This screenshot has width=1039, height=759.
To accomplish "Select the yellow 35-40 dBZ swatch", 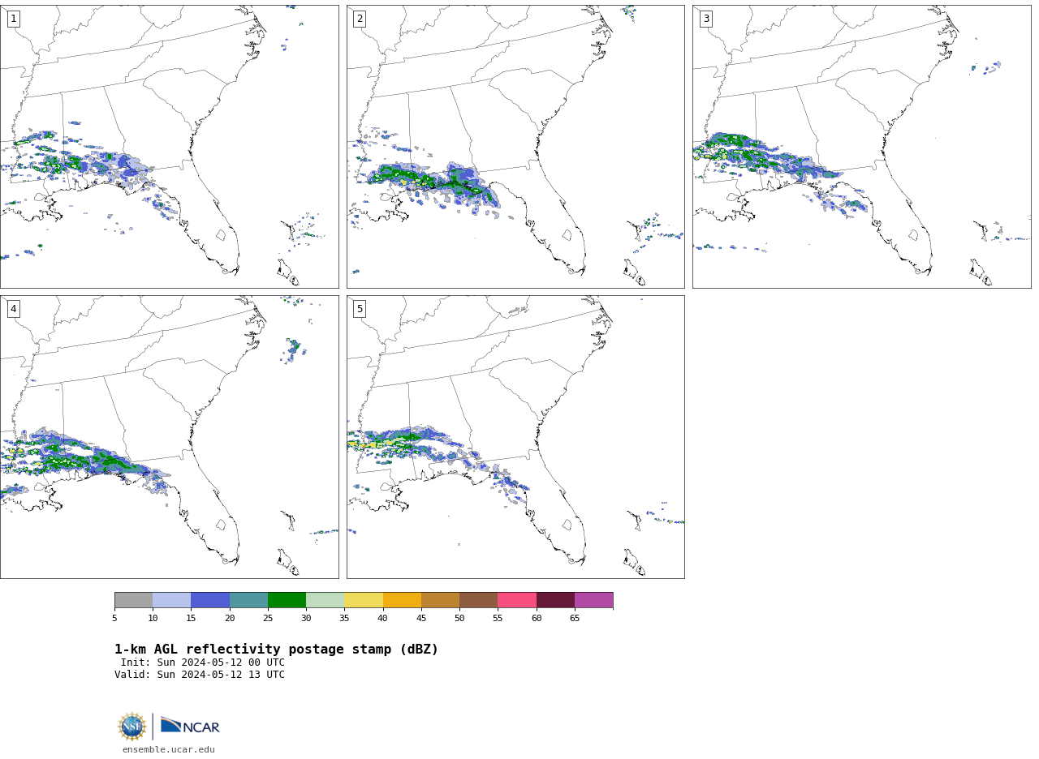I will pos(364,600).
